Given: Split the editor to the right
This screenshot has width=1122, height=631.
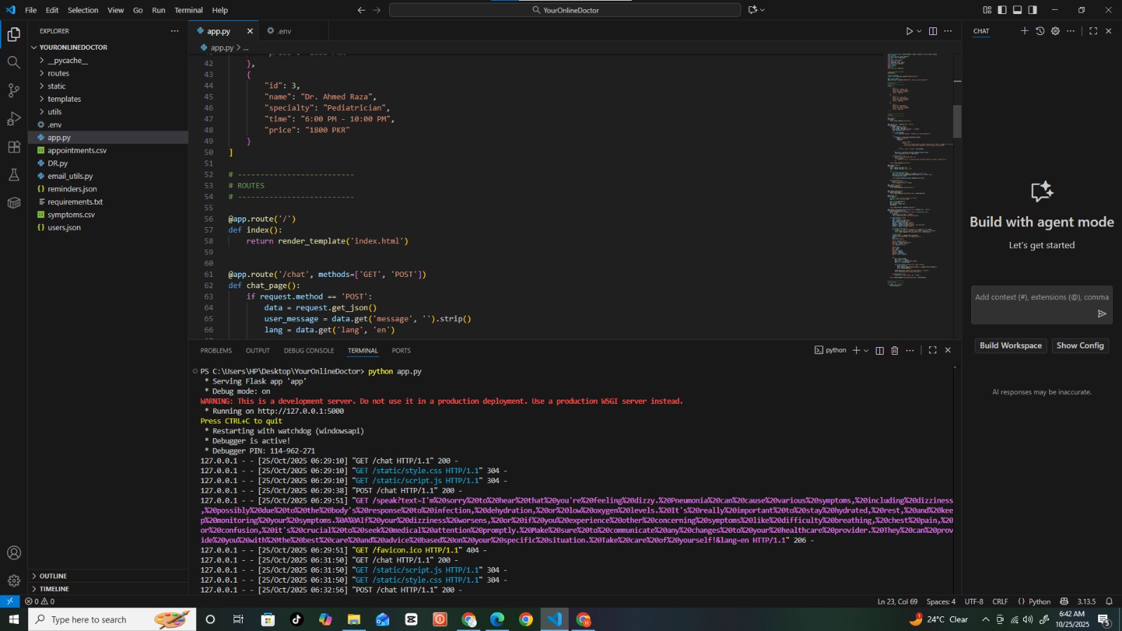Looking at the screenshot, I should 933,31.
